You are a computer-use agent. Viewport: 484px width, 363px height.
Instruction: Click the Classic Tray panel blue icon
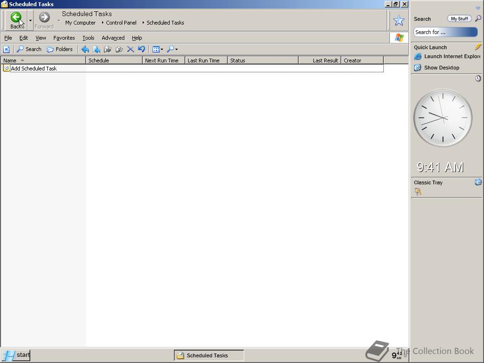[478, 182]
